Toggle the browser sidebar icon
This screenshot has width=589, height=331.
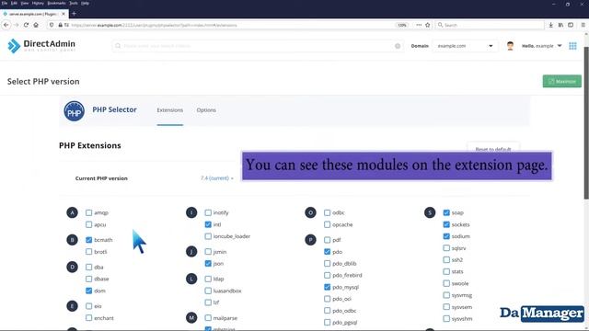click(x=571, y=25)
